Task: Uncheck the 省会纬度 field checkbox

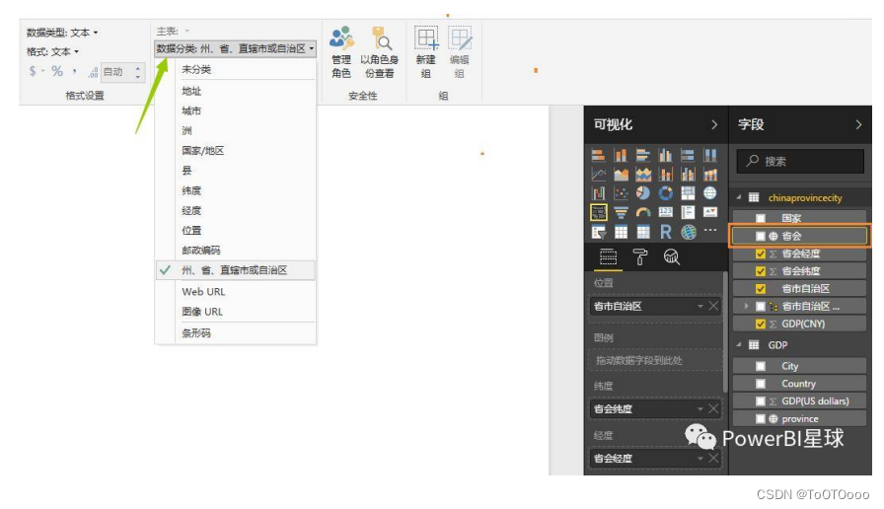Action: pos(761,271)
